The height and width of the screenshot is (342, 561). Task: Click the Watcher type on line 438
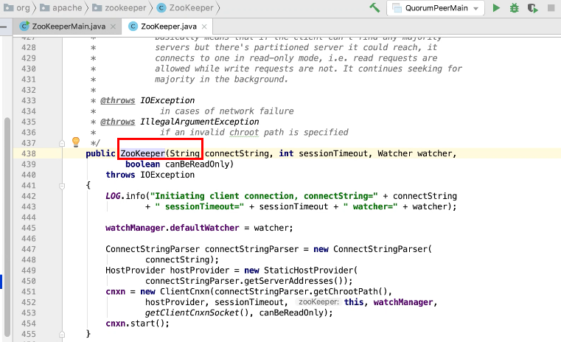pyautogui.click(x=395, y=153)
